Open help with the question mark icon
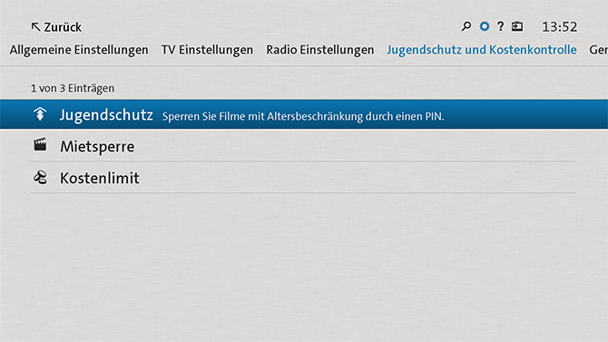Image resolution: width=608 pixels, height=342 pixels. tap(501, 26)
